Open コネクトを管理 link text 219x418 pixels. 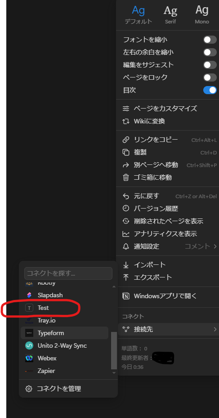tap(59, 389)
